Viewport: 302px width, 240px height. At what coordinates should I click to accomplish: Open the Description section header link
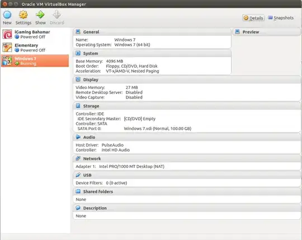tap(95, 208)
